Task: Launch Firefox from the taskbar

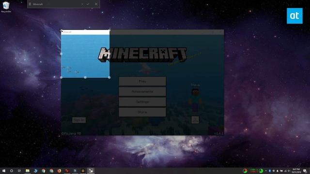Action: (x=59, y=171)
